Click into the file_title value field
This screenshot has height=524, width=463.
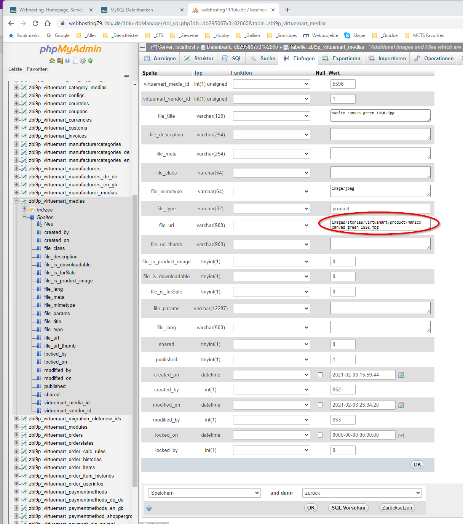(x=380, y=115)
